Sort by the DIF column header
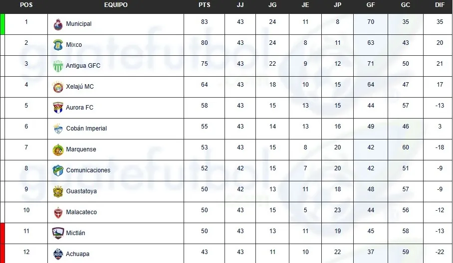Viewport: 453px width, 263px height. (x=440, y=5)
